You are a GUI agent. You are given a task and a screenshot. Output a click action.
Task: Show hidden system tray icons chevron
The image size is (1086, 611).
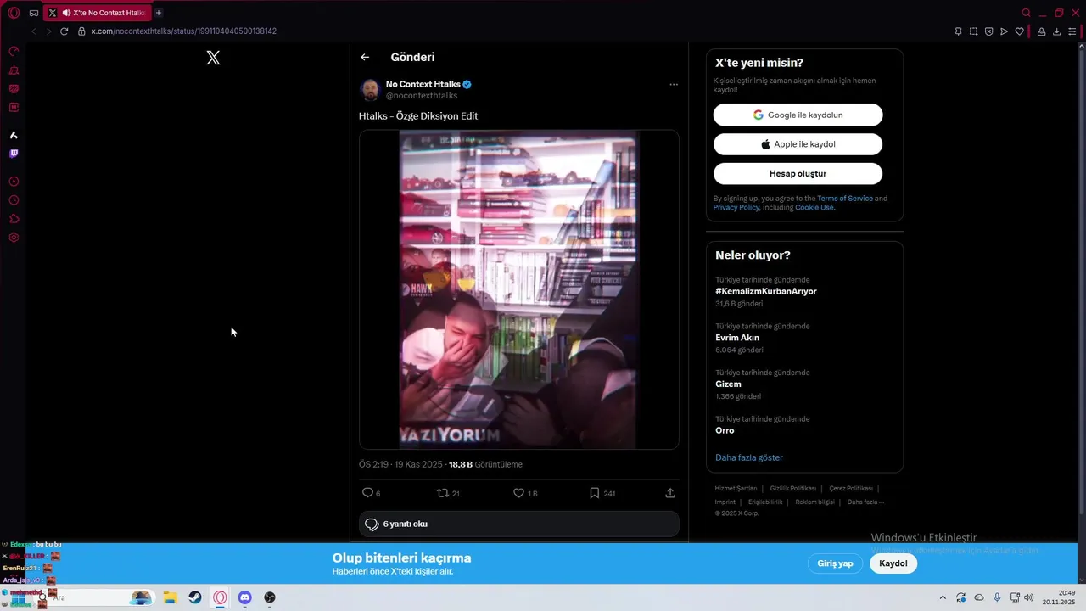(943, 597)
